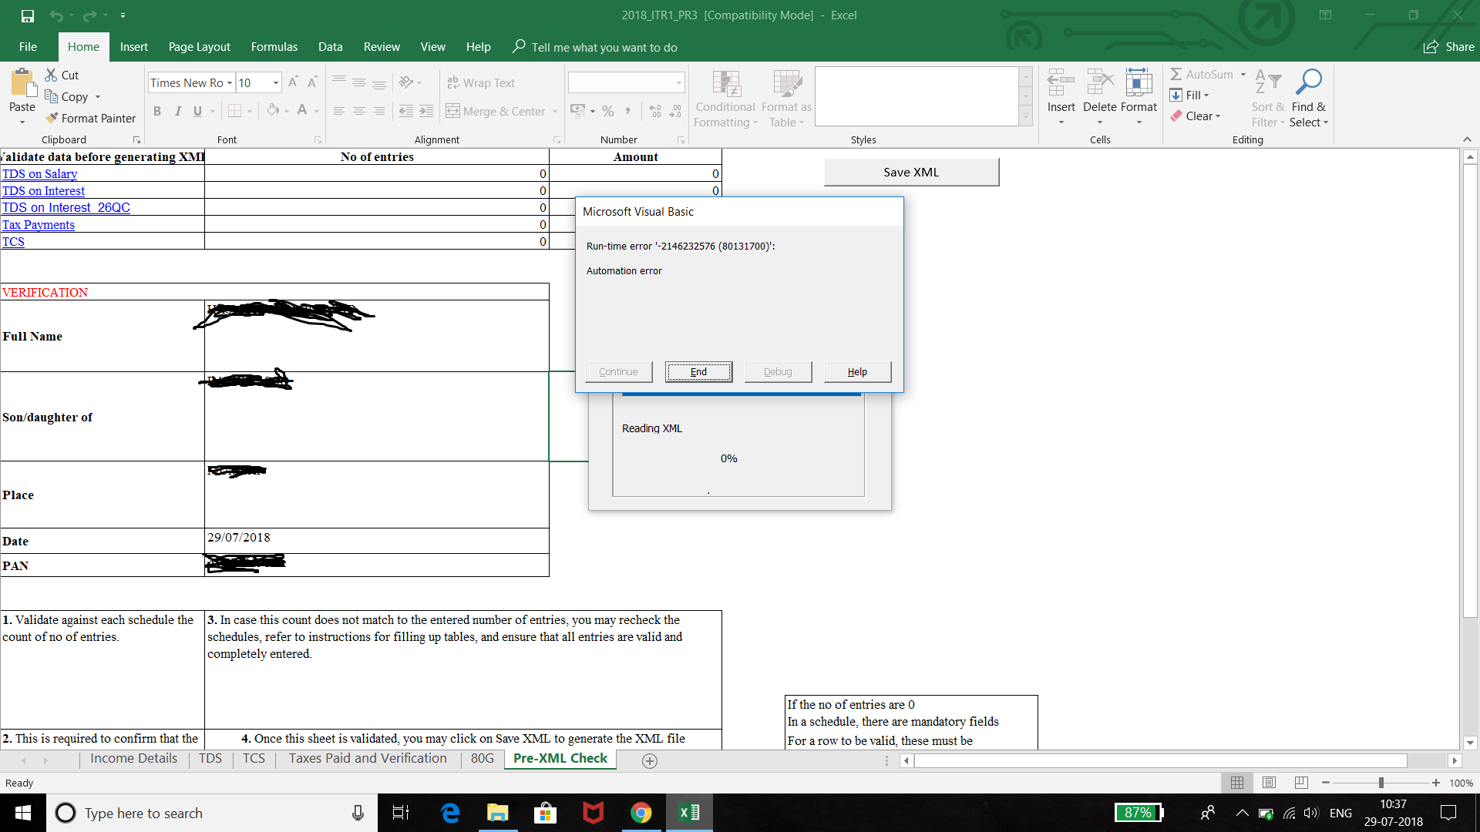Click the Format Painter brush icon
Image resolution: width=1480 pixels, height=832 pixels.
pos(52,118)
